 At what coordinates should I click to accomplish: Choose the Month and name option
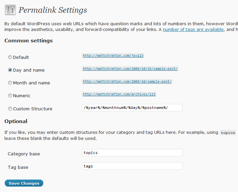(x=10, y=83)
